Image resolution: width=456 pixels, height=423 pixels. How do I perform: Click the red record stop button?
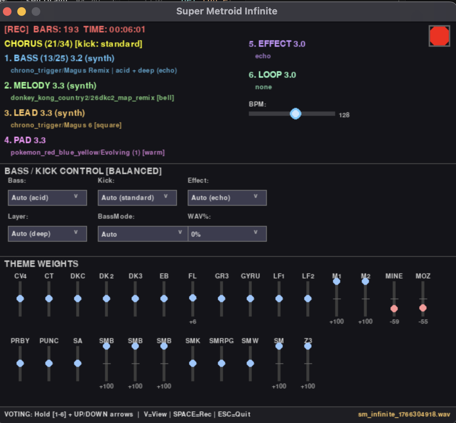[x=439, y=36]
